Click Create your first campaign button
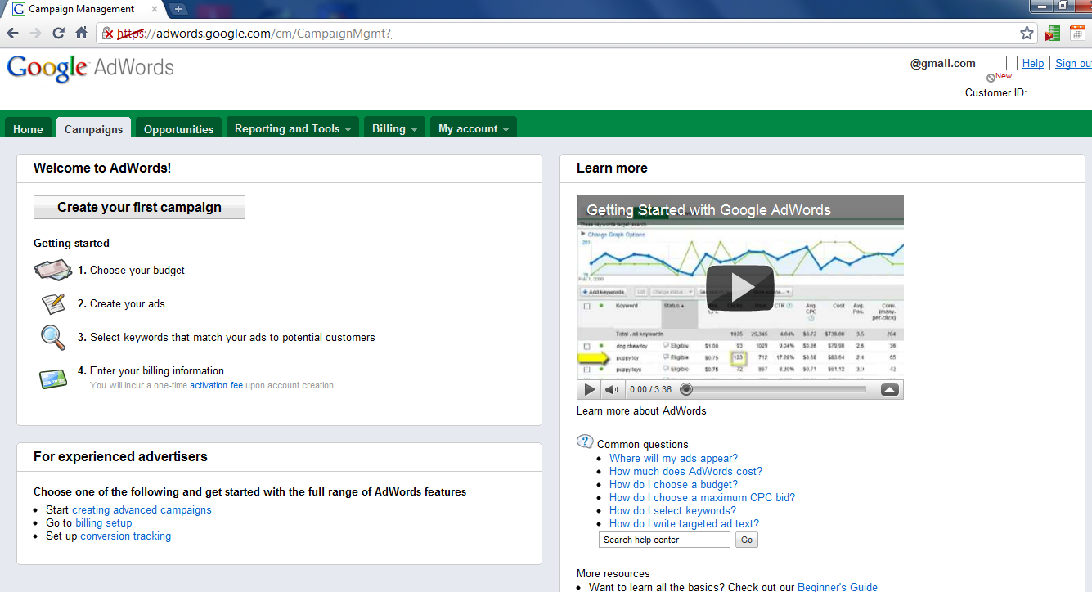 point(139,208)
